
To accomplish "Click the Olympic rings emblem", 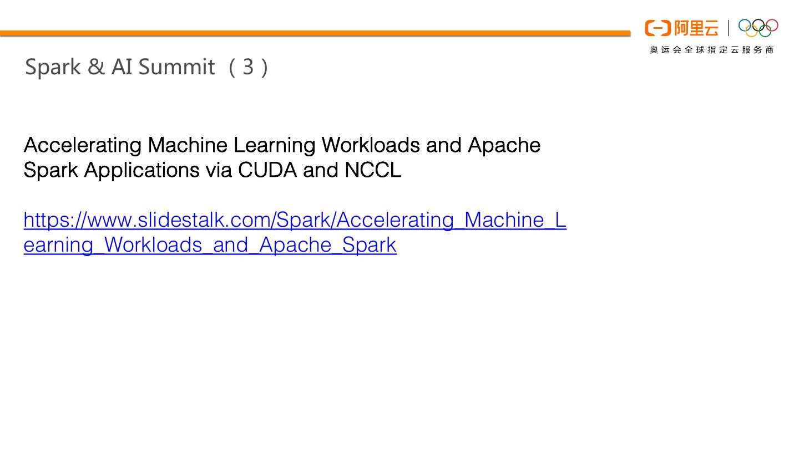I will point(758,28).
